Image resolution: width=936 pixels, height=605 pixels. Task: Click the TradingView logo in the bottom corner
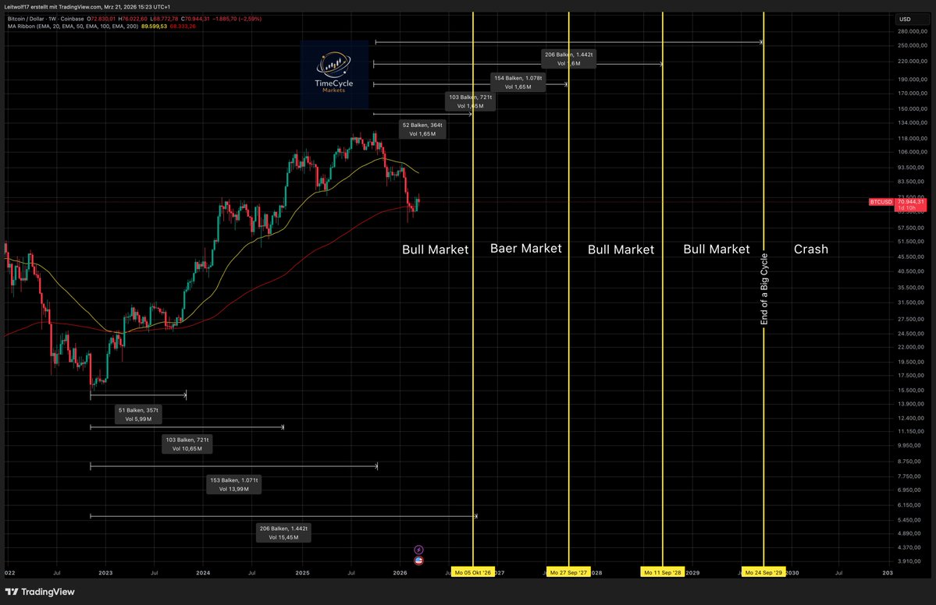coord(12,593)
